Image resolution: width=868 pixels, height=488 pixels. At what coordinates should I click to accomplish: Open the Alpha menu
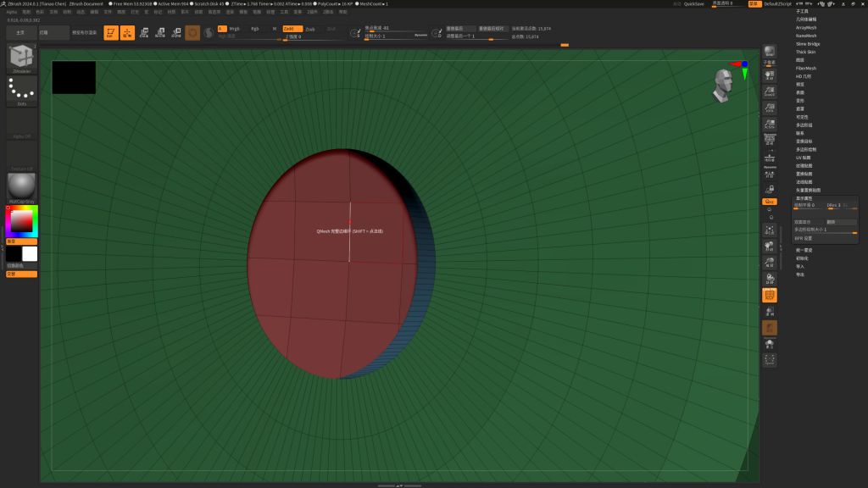[12, 12]
